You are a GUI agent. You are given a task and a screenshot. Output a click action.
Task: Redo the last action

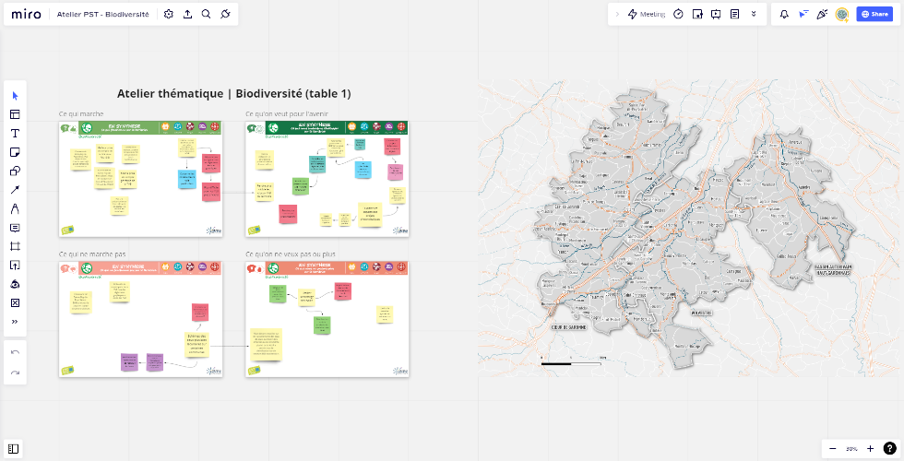point(15,373)
